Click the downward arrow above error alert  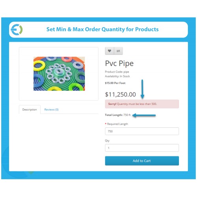point(142,89)
